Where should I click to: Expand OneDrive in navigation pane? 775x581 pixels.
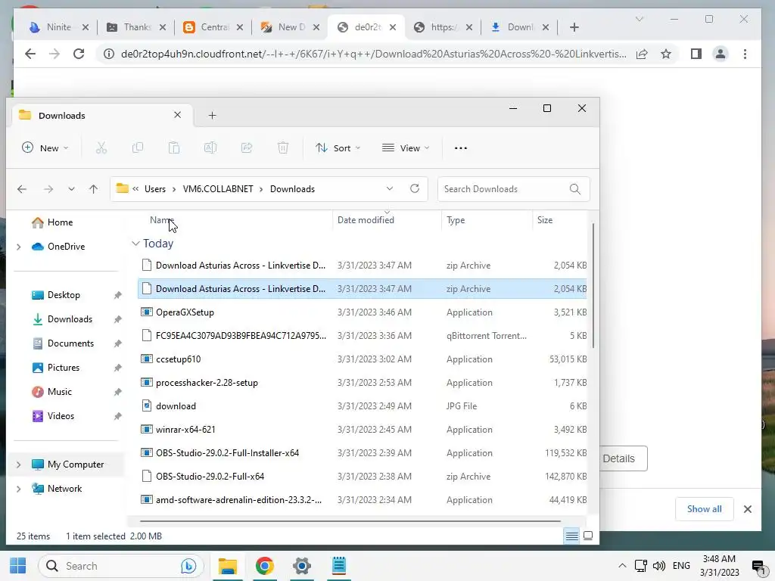click(19, 247)
